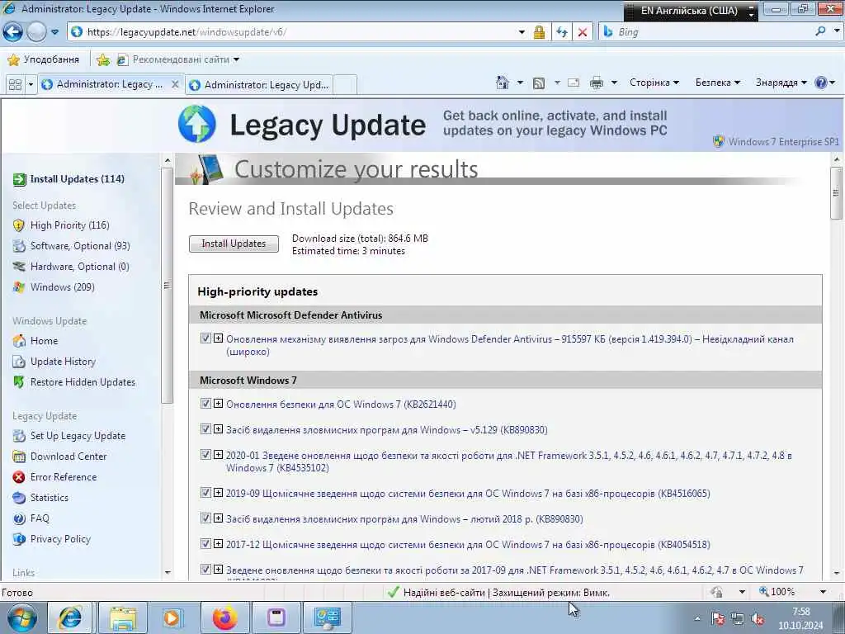The height and width of the screenshot is (634, 845).
Task: Open the Recent Pages dropdown arrow
Action: (x=54, y=32)
